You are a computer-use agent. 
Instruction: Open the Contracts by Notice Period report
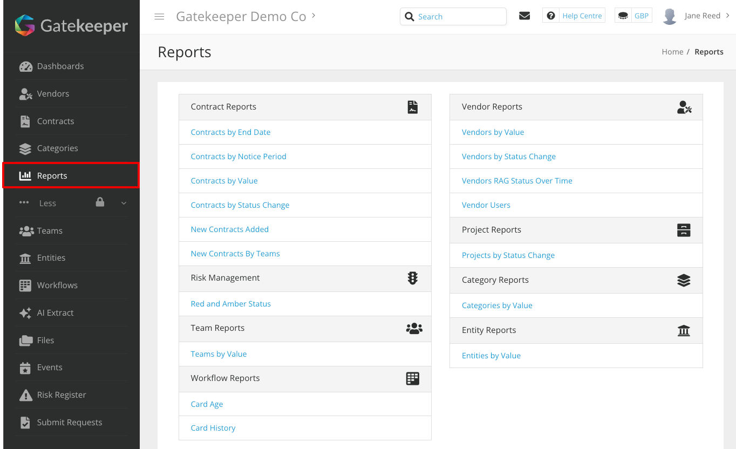click(238, 157)
